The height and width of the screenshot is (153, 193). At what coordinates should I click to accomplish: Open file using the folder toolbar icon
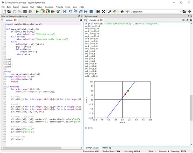click(9, 11)
